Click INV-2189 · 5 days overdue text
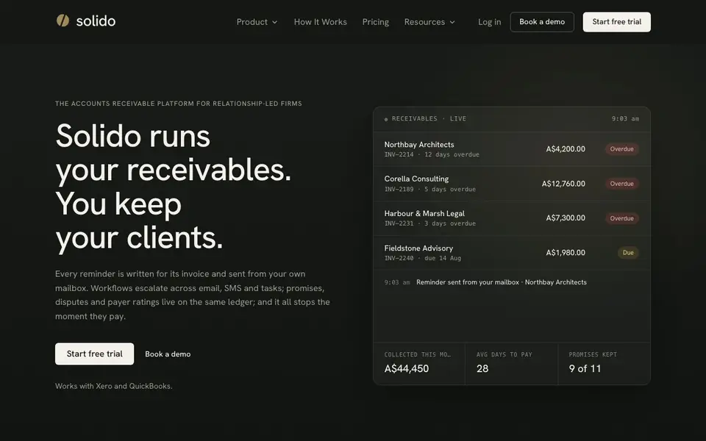The image size is (706, 441). point(430,189)
